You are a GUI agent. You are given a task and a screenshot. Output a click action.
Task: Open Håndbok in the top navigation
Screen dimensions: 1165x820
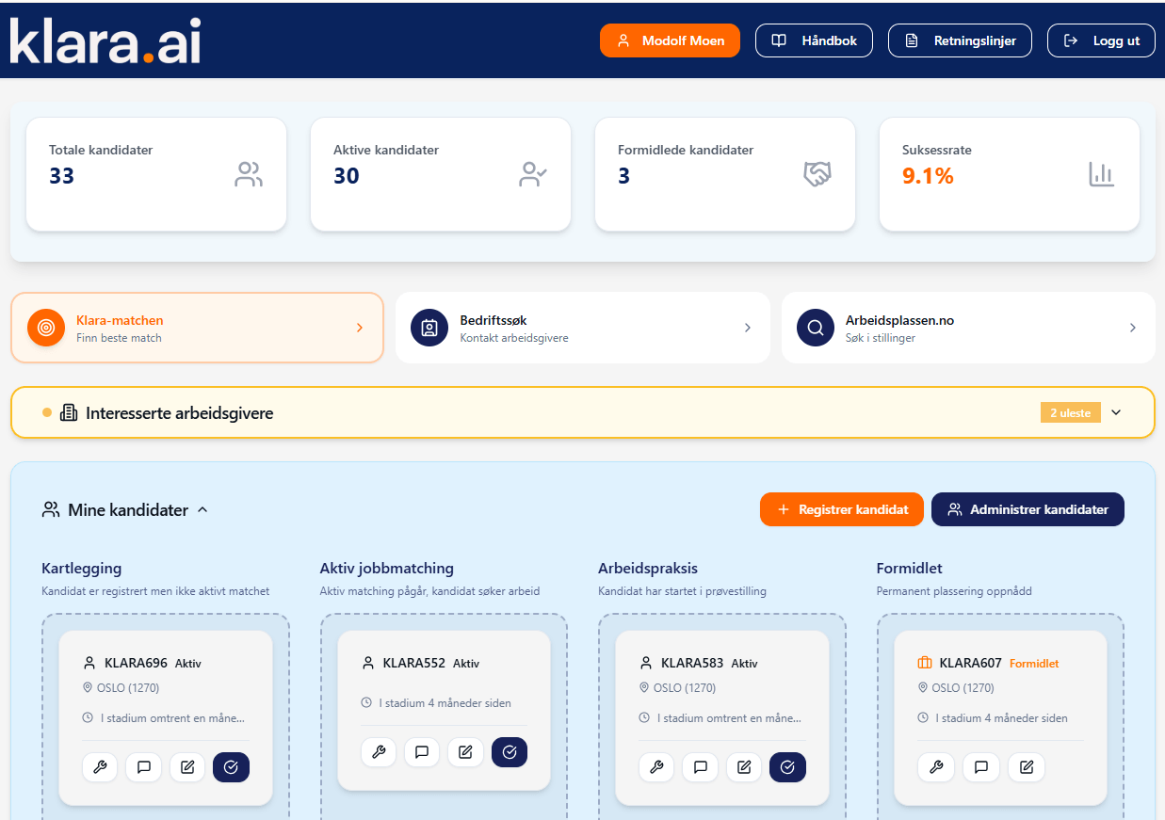[x=814, y=40]
